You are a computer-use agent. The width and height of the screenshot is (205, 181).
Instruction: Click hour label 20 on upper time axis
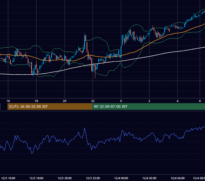[65, 101]
